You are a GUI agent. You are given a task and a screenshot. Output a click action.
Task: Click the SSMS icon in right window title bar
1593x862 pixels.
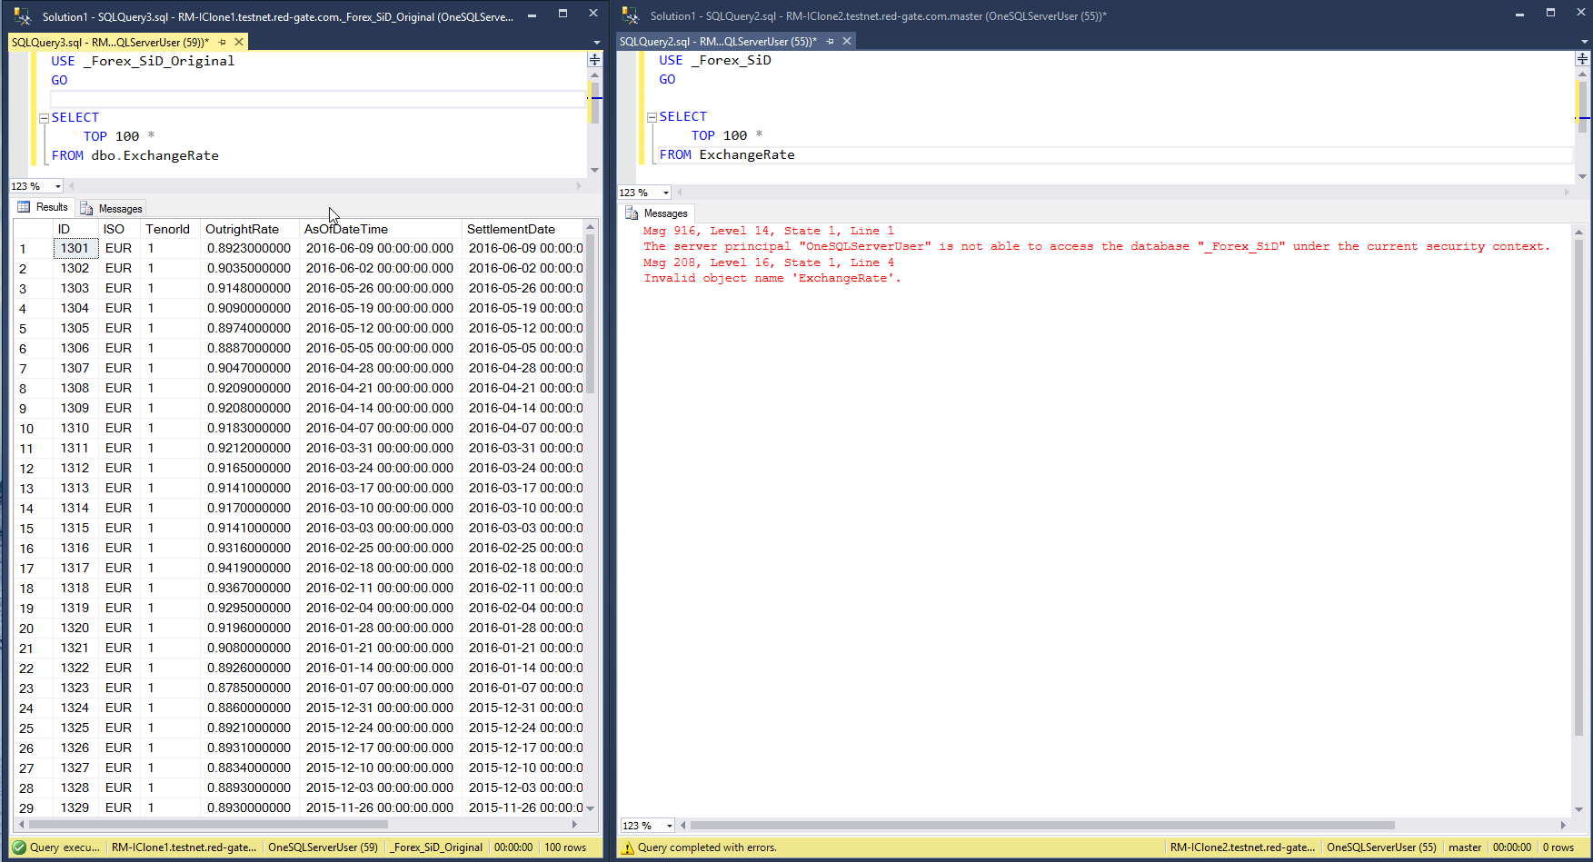pyautogui.click(x=631, y=15)
